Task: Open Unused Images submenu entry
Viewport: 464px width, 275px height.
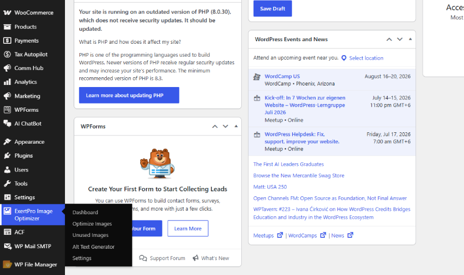Action: pos(91,235)
